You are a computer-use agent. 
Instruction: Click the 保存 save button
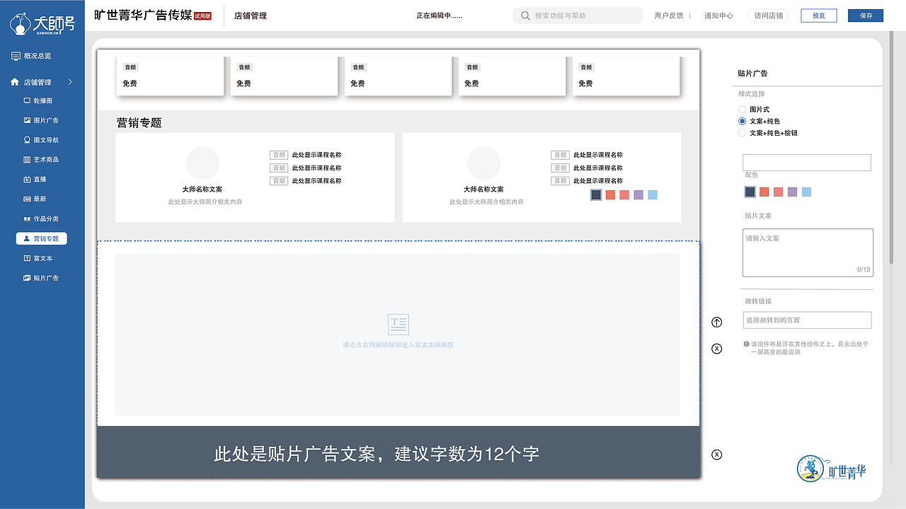(x=866, y=16)
